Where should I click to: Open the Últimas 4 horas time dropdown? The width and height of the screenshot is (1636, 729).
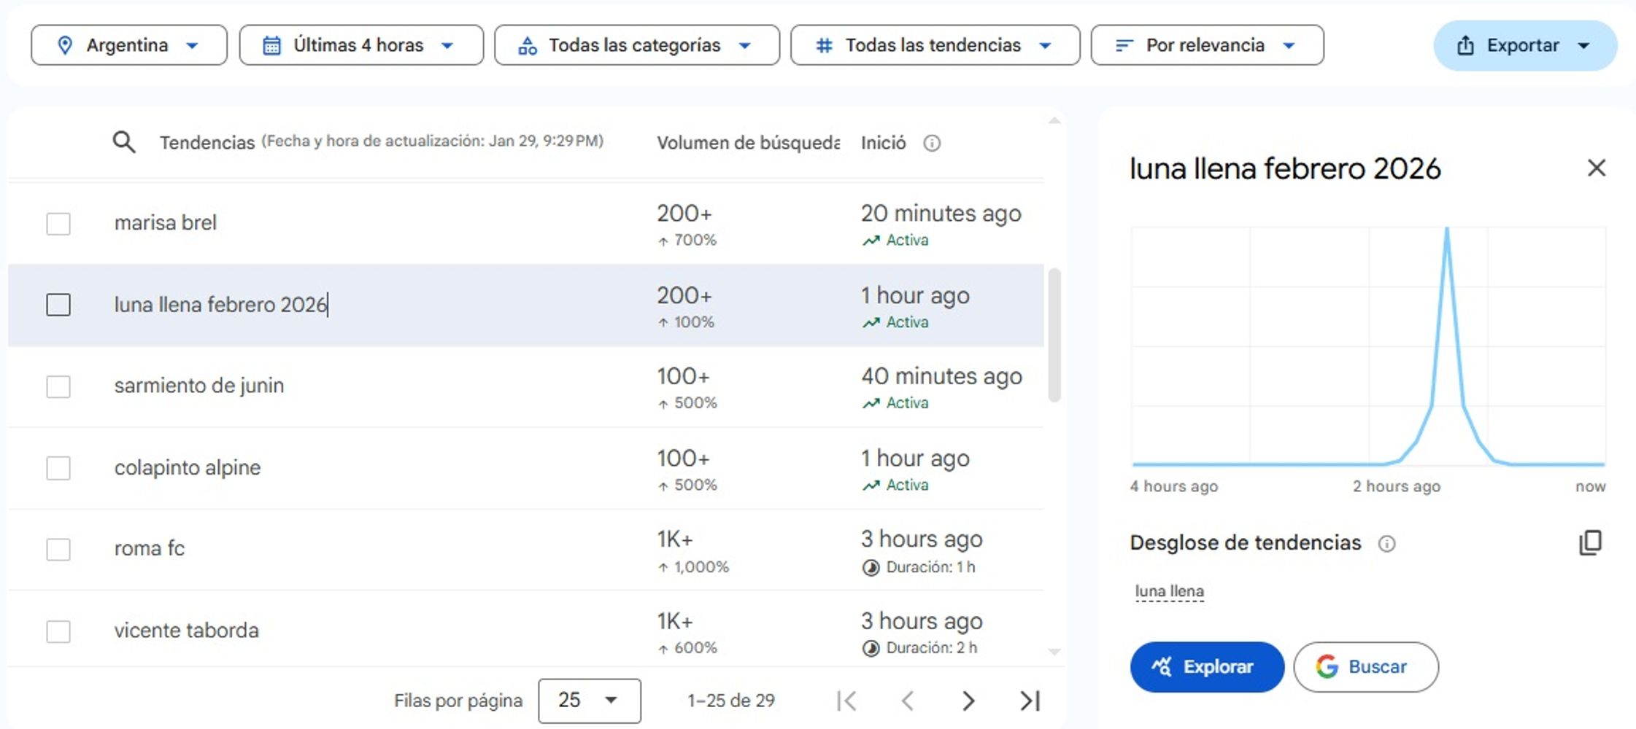(x=361, y=45)
